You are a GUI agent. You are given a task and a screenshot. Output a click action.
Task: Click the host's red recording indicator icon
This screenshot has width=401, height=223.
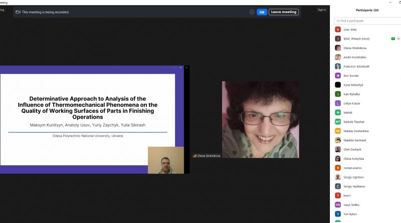pyautogui.click(x=398, y=39)
